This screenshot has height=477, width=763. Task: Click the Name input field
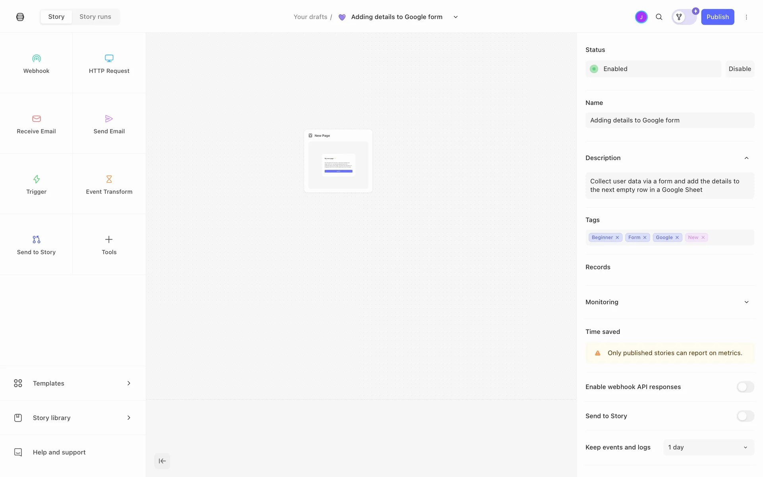[670, 120]
